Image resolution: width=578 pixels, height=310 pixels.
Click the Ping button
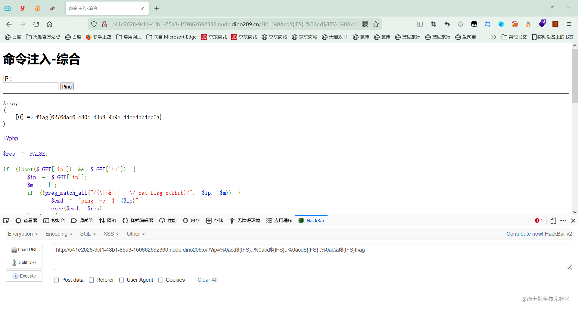click(67, 87)
